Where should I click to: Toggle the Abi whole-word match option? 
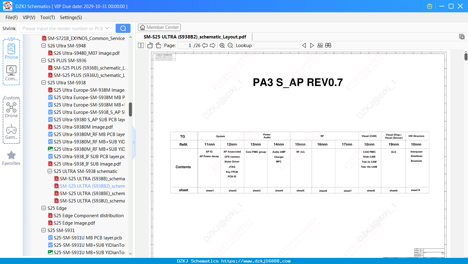click(x=320, y=46)
